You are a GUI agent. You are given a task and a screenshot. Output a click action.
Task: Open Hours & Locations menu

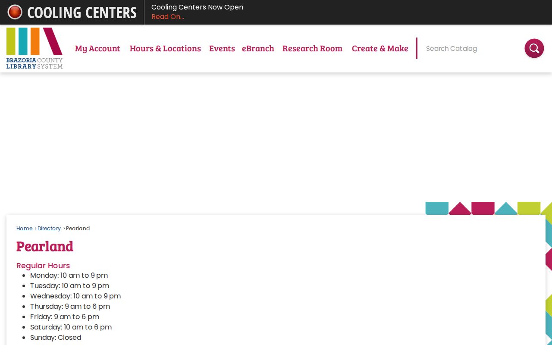point(165,48)
